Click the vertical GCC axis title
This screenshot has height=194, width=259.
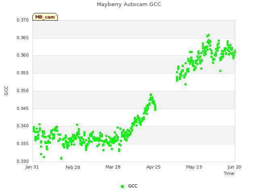[x=6, y=91]
